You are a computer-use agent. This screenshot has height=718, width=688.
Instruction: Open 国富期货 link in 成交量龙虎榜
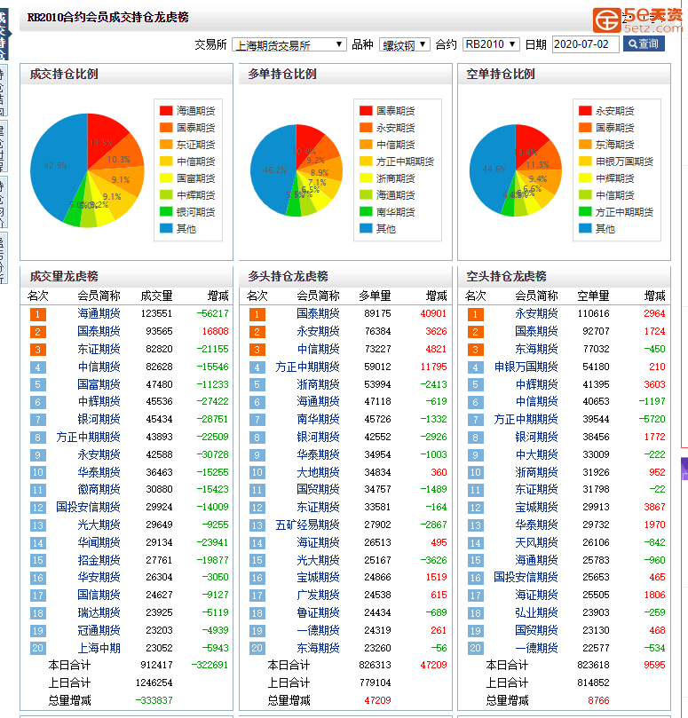pos(99,384)
